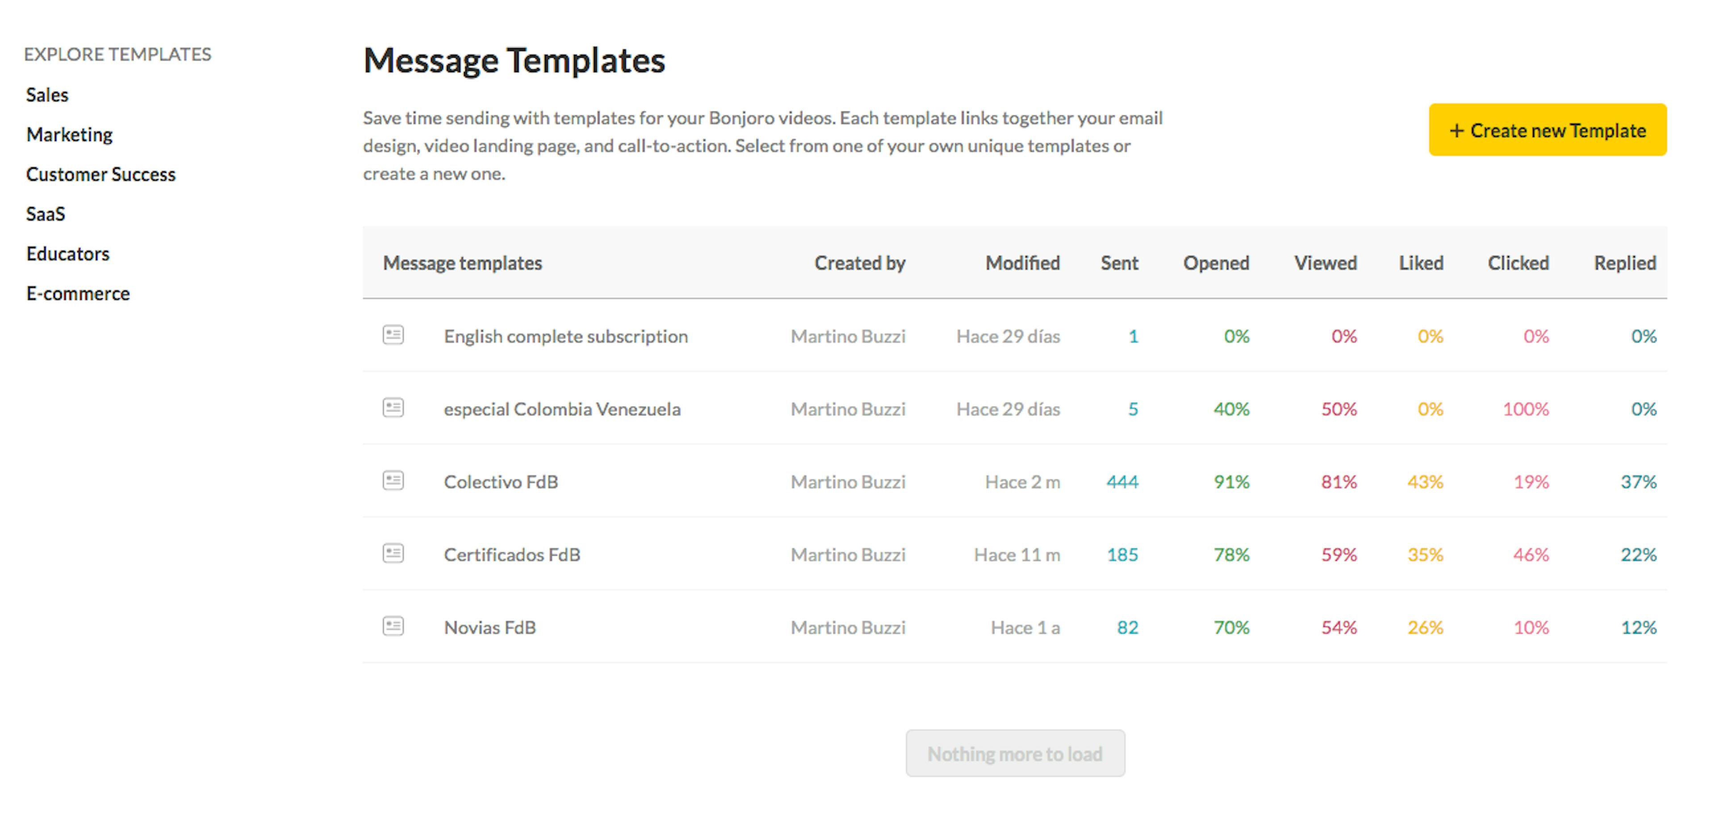Click 10% clicked for Novias FdB
This screenshot has width=1715, height=830.
point(1531,628)
